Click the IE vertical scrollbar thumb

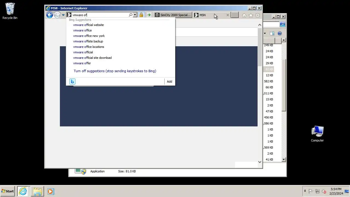[260, 47]
